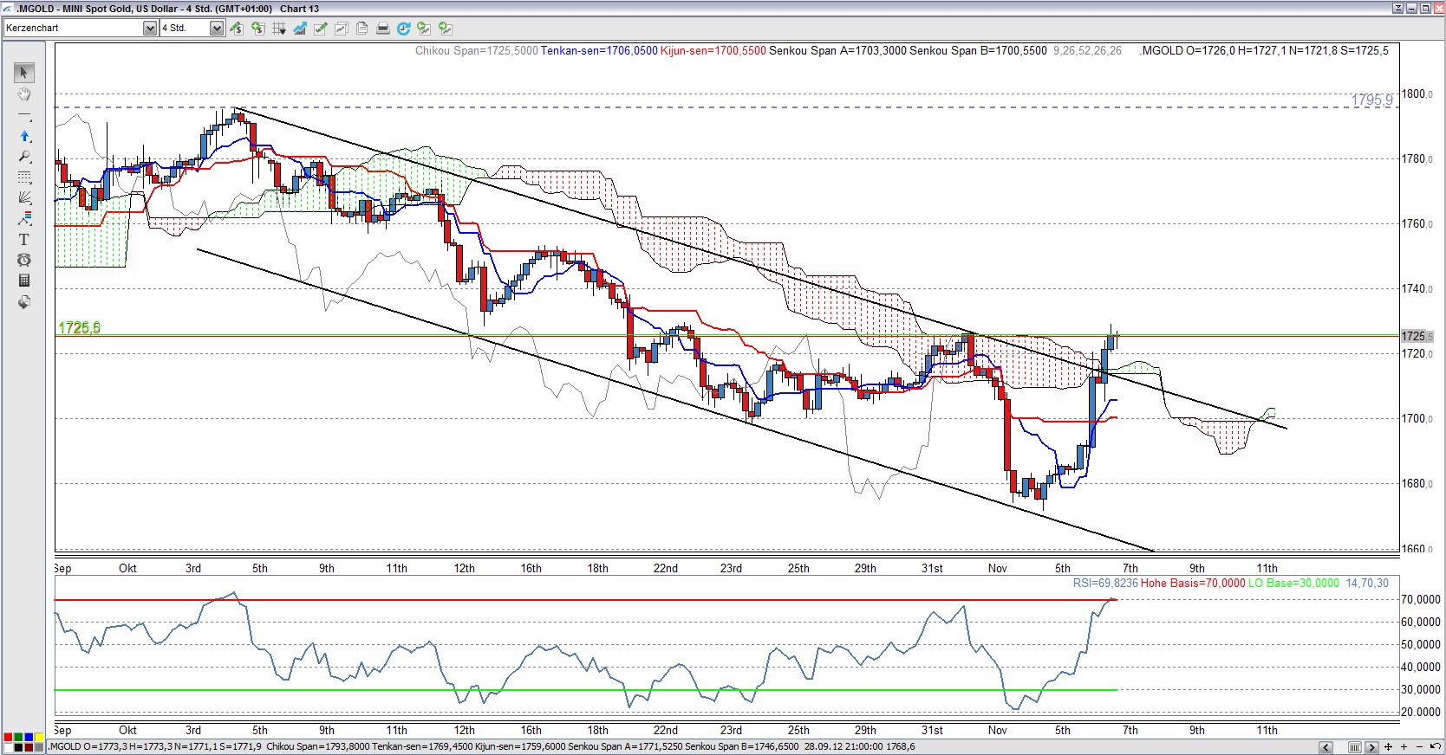Click the refresh chart clock icon
1446x755 pixels.
point(403,29)
